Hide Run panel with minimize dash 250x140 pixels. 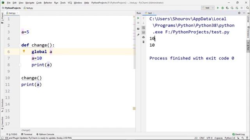pyautogui.click(x=244, y=13)
